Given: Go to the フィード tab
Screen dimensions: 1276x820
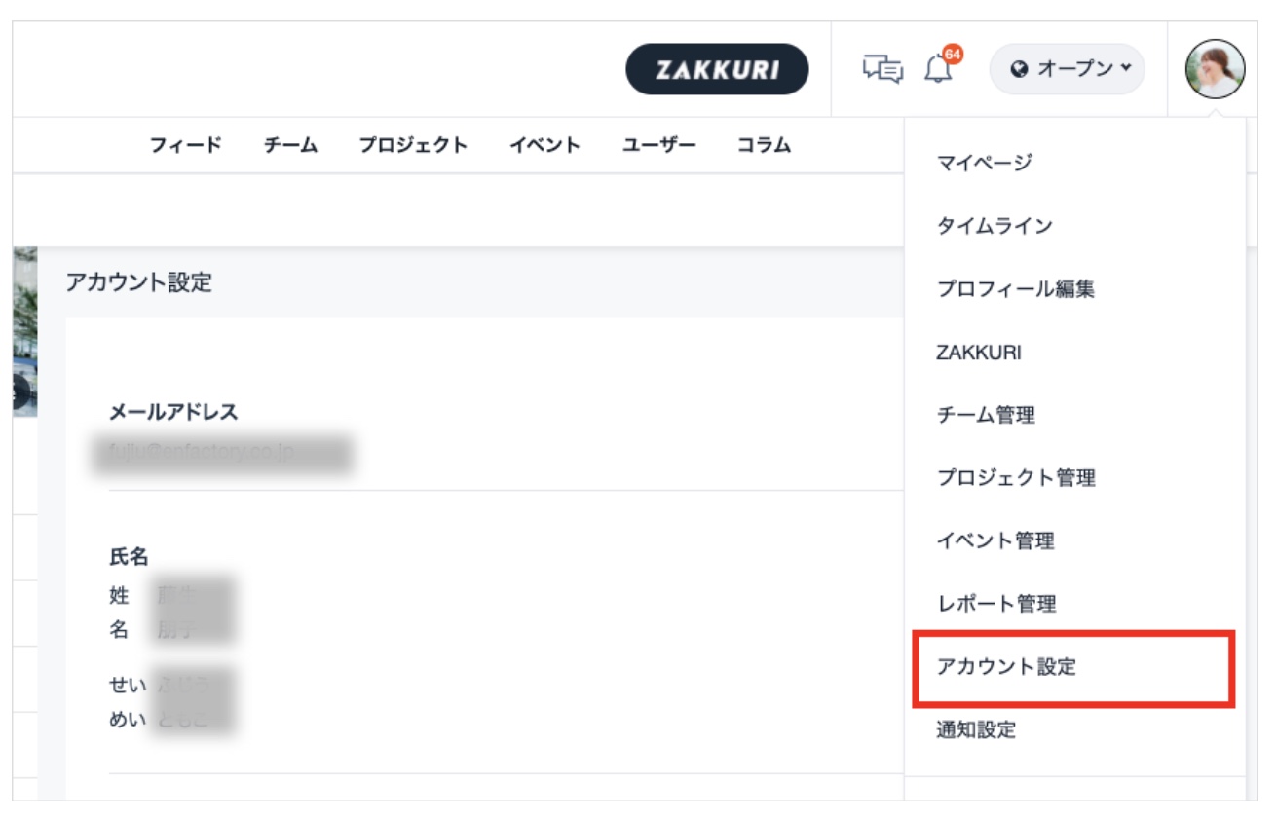Looking at the screenshot, I should pos(185,146).
